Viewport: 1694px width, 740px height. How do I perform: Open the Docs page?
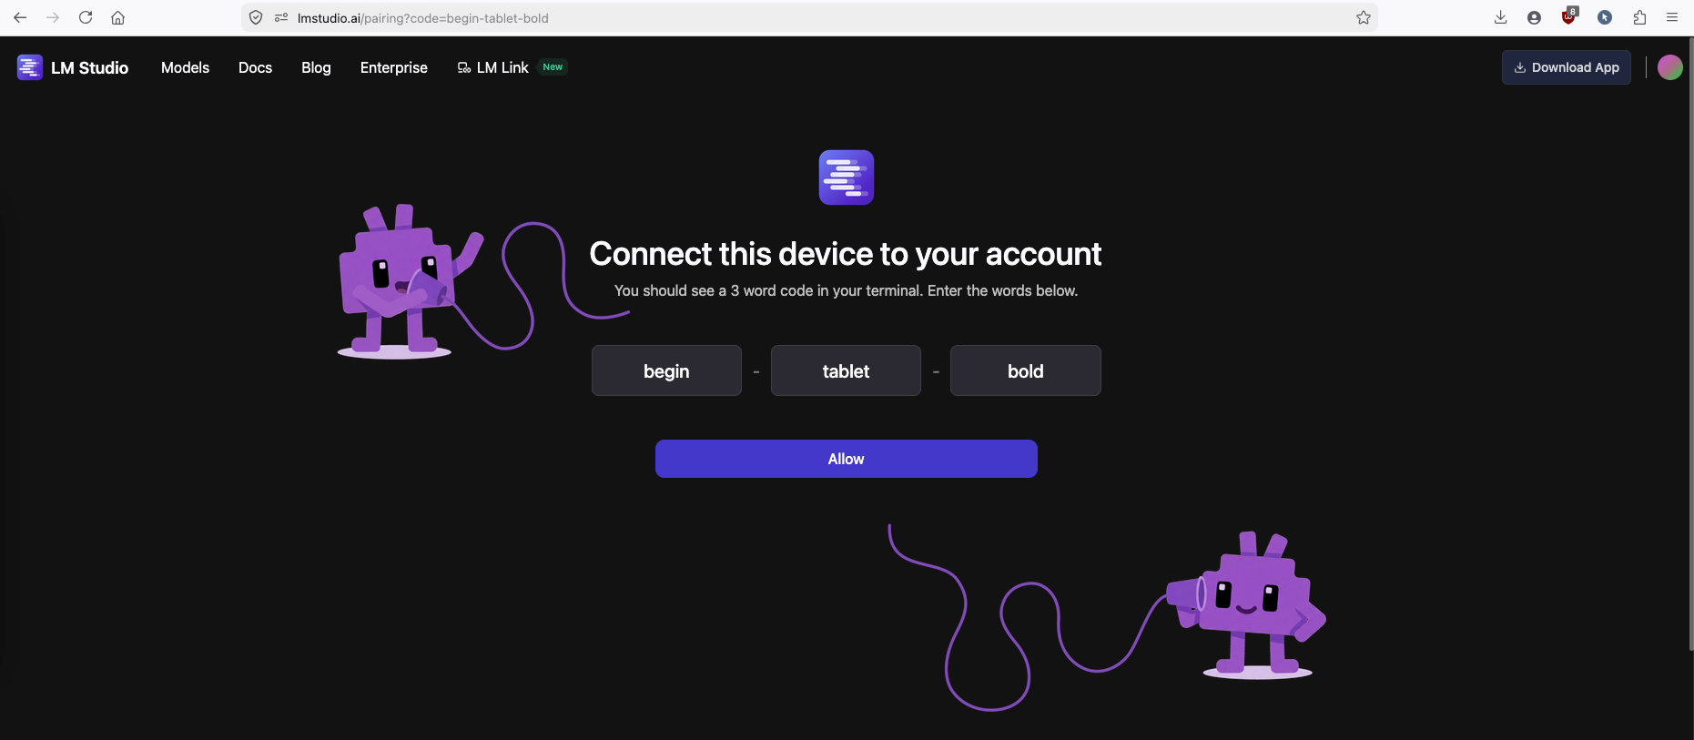[x=255, y=67]
